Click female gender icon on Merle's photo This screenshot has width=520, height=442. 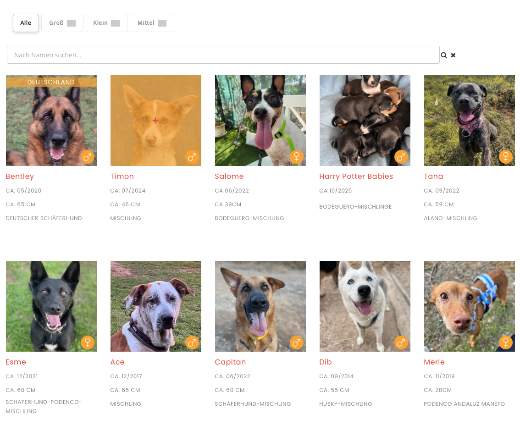(x=505, y=343)
